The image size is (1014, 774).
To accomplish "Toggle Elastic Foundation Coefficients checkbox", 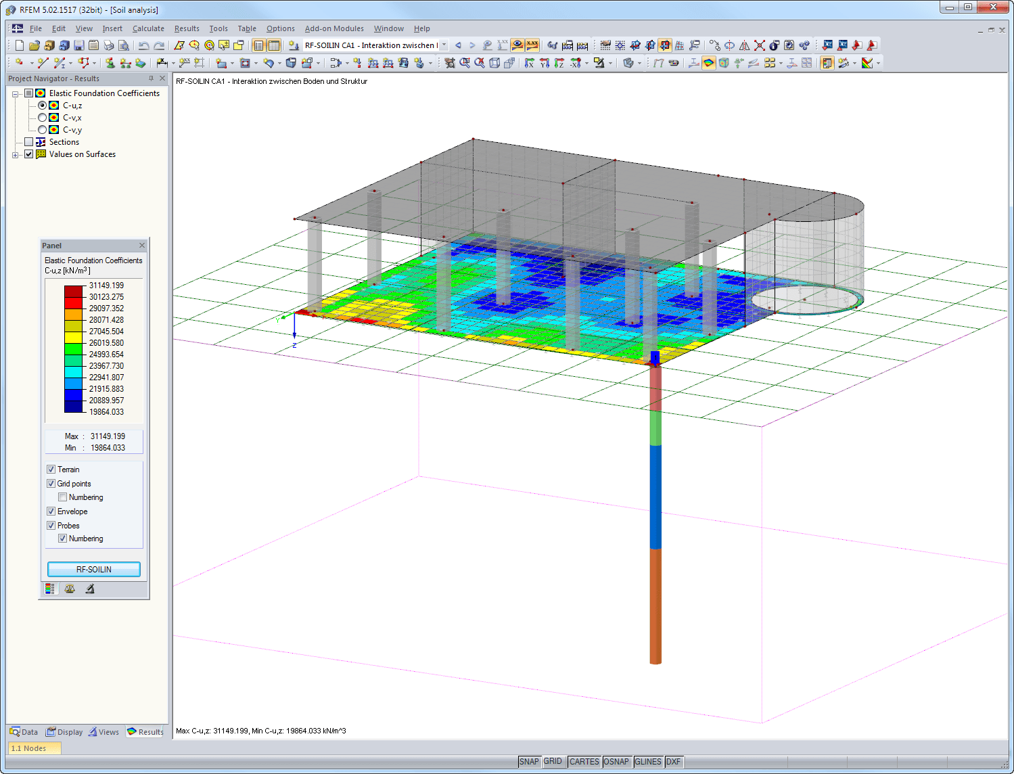I will pos(28,93).
